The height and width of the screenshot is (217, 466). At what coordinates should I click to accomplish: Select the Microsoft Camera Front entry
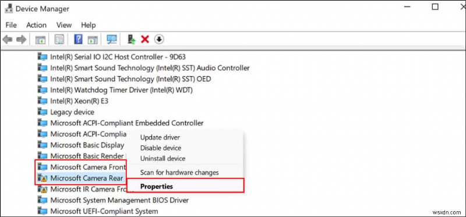click(x=88, y=167)
